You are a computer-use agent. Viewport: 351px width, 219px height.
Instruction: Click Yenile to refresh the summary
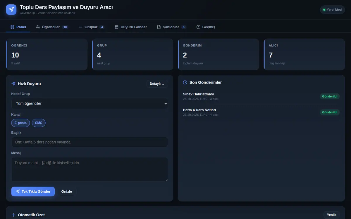tap(331, 215)
